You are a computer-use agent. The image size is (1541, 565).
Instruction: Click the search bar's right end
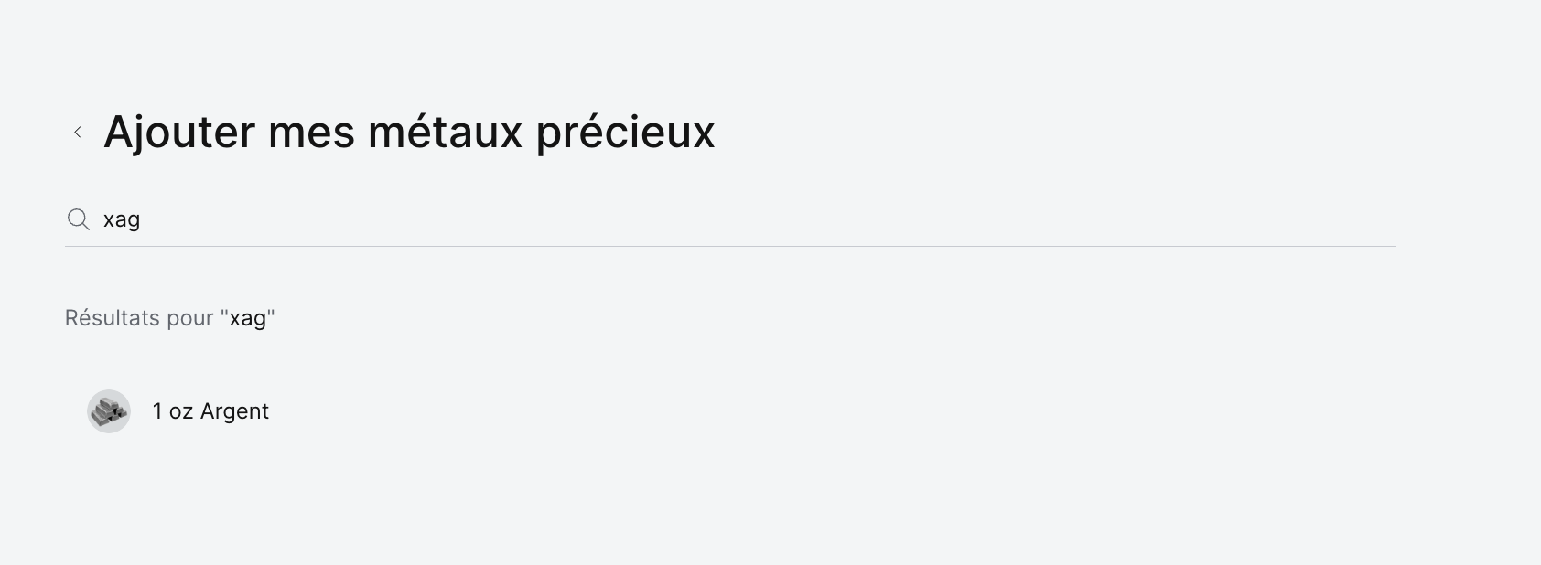1373,219
